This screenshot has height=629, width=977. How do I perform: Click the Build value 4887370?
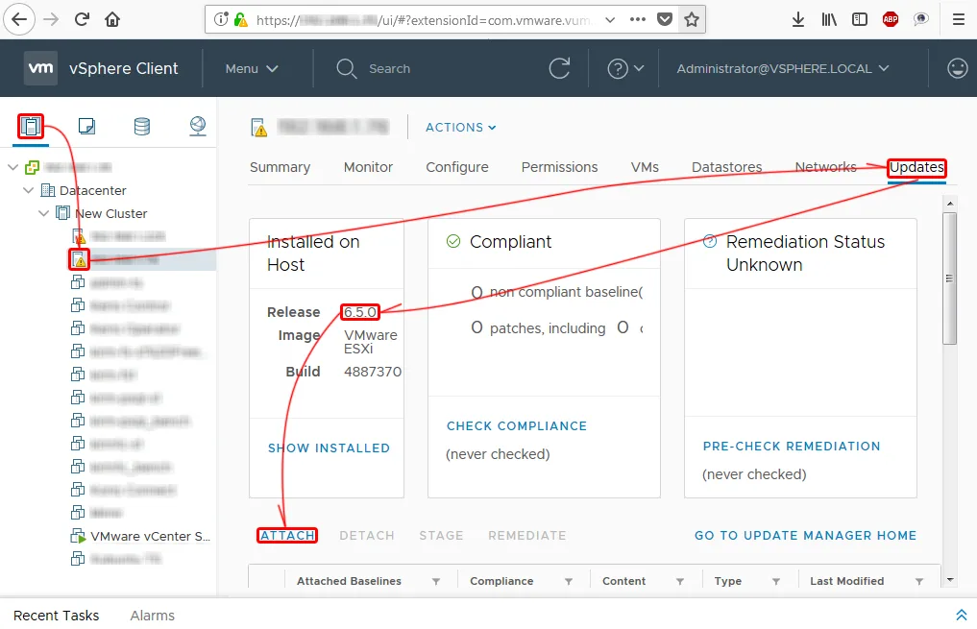[373, 372]
